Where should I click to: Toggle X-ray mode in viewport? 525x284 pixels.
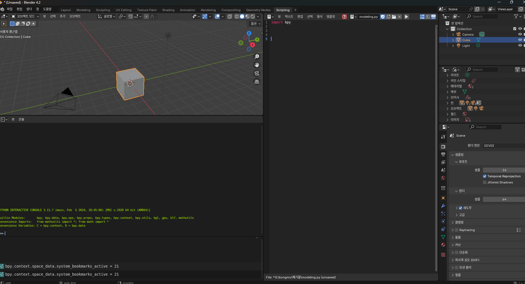coord(230,16)
